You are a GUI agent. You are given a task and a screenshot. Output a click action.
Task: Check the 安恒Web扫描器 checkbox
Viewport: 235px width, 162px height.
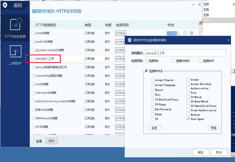[x=33, y=110]
